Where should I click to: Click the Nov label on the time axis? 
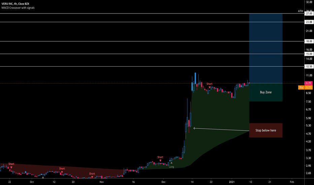point(101,182)
